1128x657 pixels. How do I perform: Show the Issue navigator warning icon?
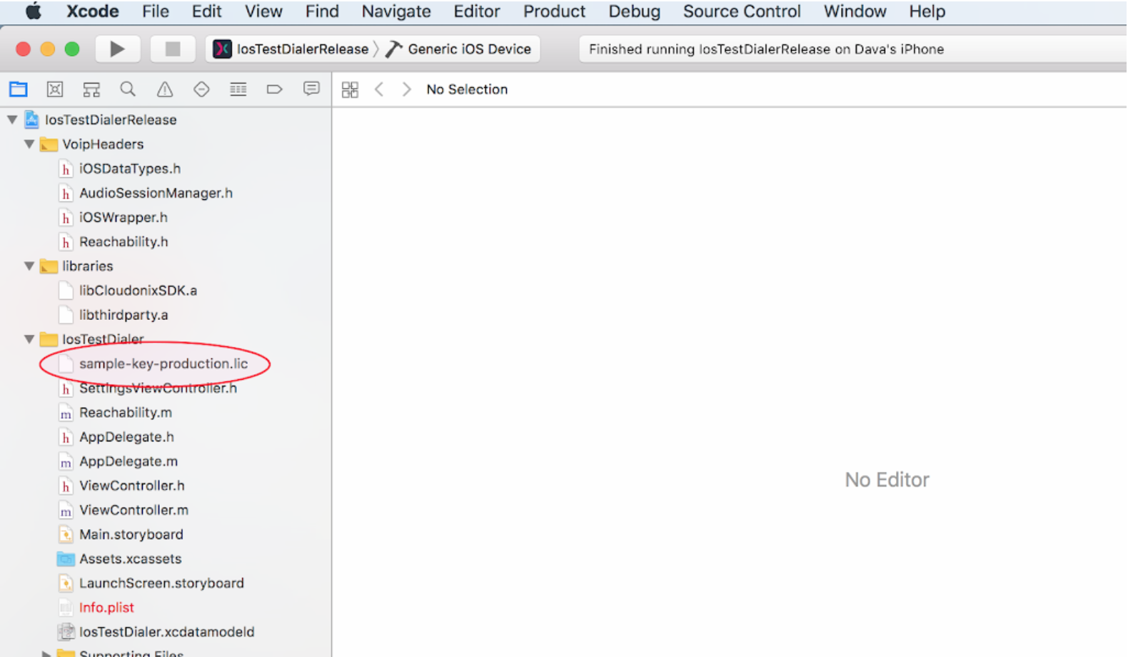tap(165, 89)
